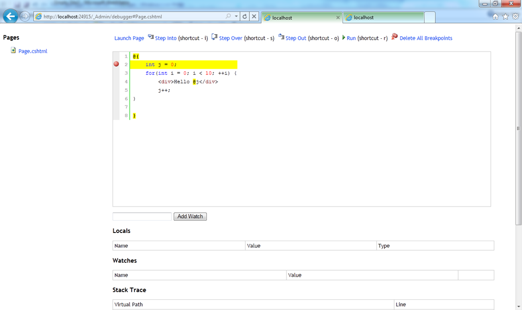Open a new browser tab
This screenshot has width=522, height=310.
click(x=430, y=17)
